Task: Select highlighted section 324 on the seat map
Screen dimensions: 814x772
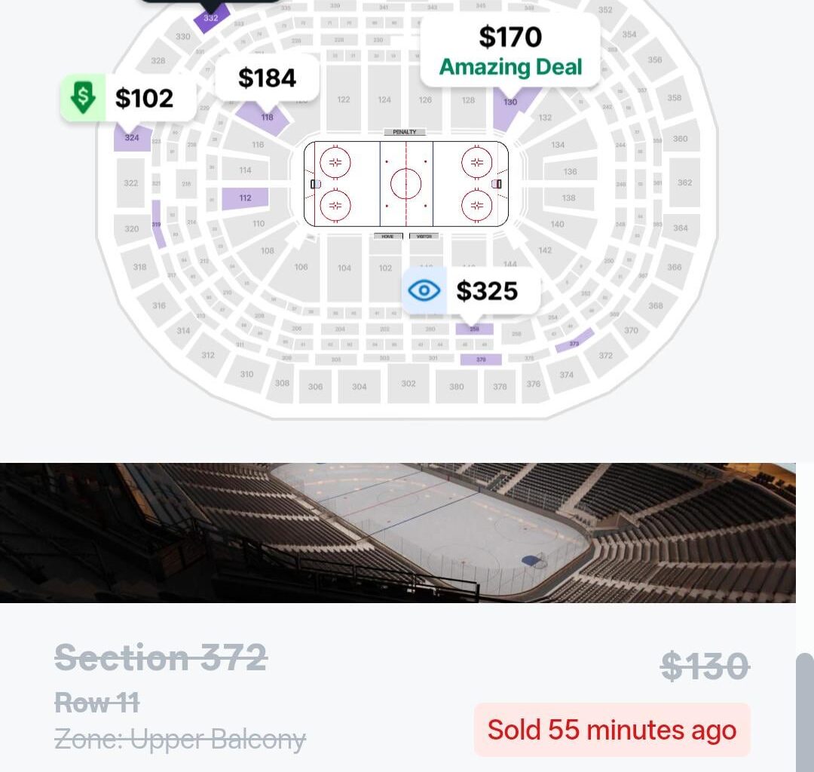Action: pyautogui.click(x=131, y=137)
